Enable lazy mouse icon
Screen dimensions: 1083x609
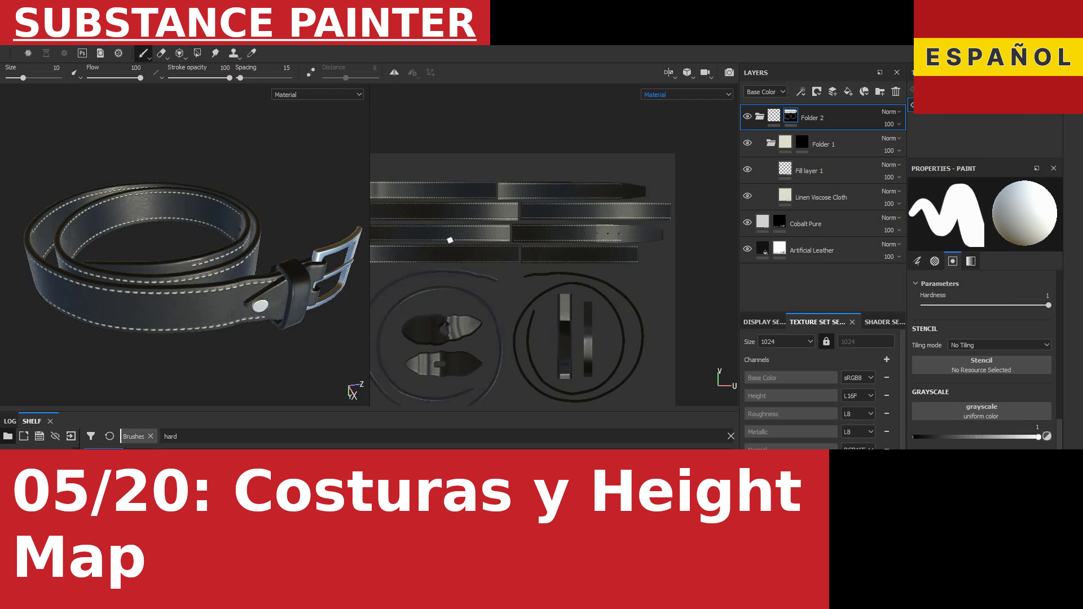tap(311, 72)
